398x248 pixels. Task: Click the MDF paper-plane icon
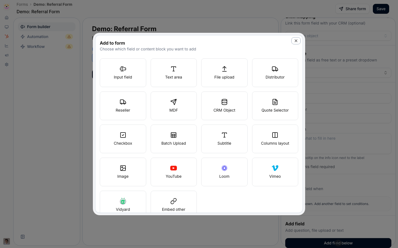[x=174, y=102]
